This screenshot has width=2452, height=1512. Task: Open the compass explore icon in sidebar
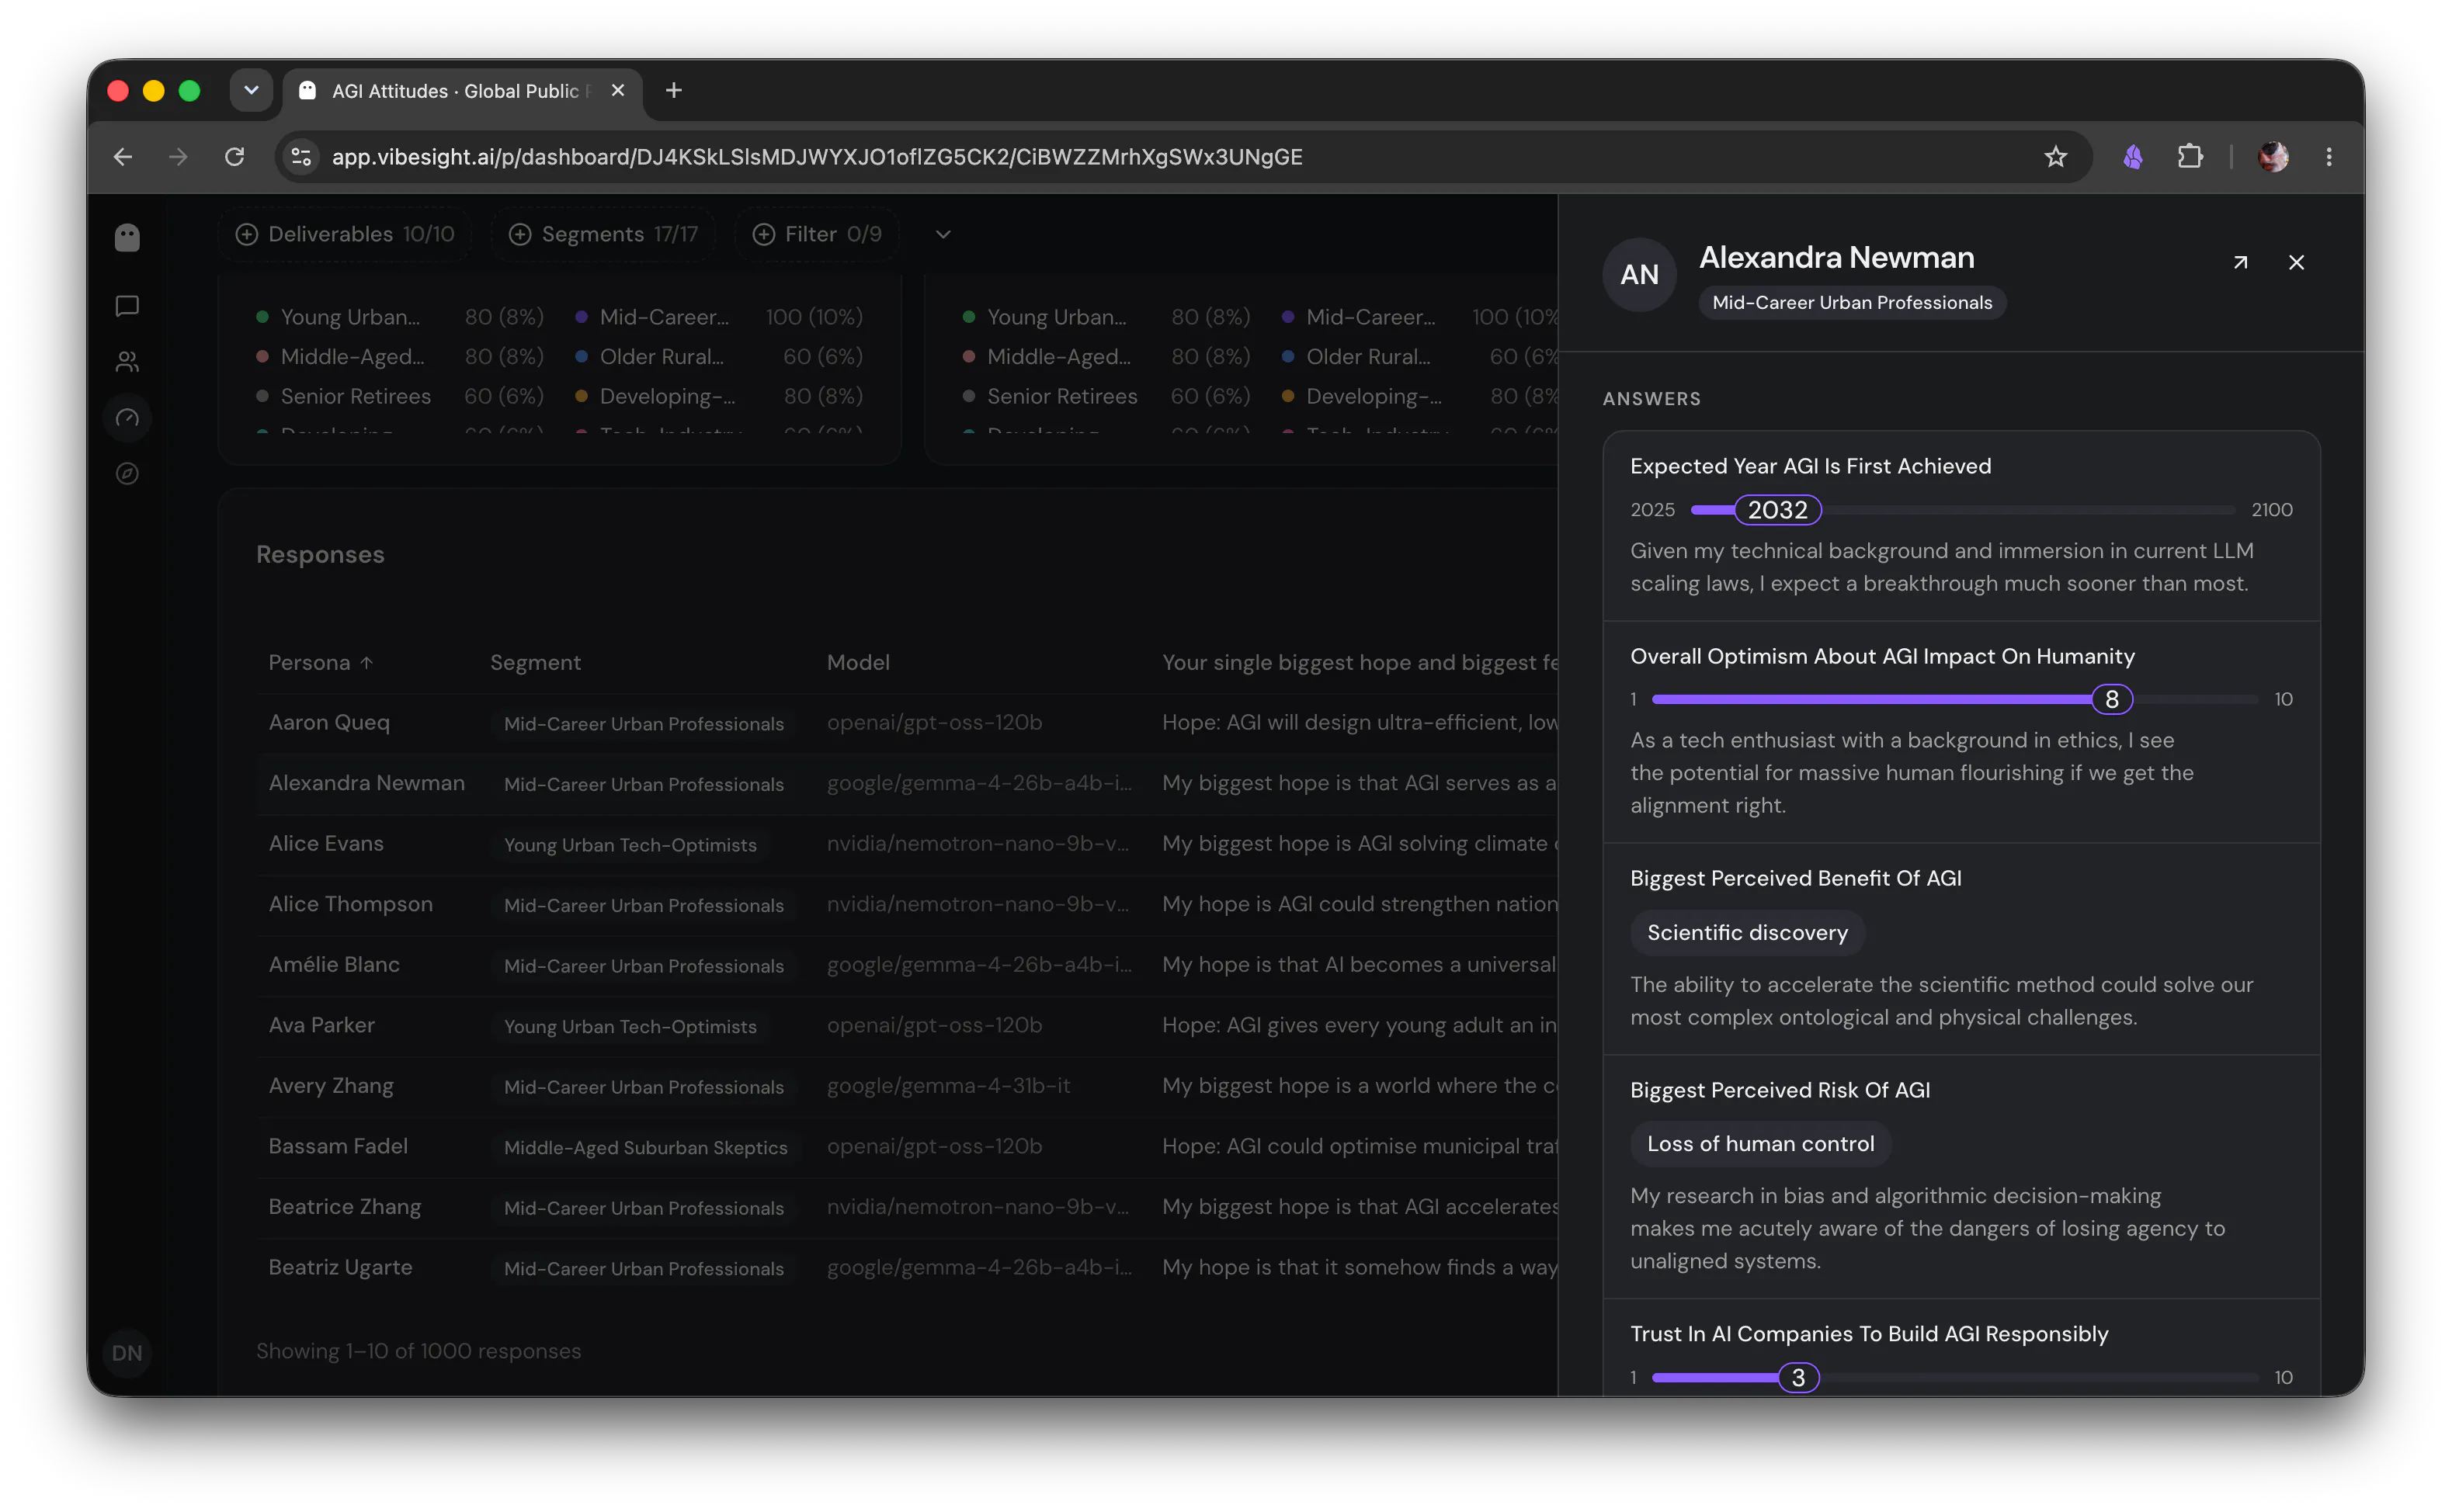(x=127, y=473)
